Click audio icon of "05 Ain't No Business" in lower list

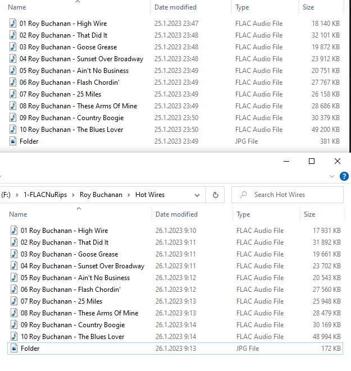(14, 277)
